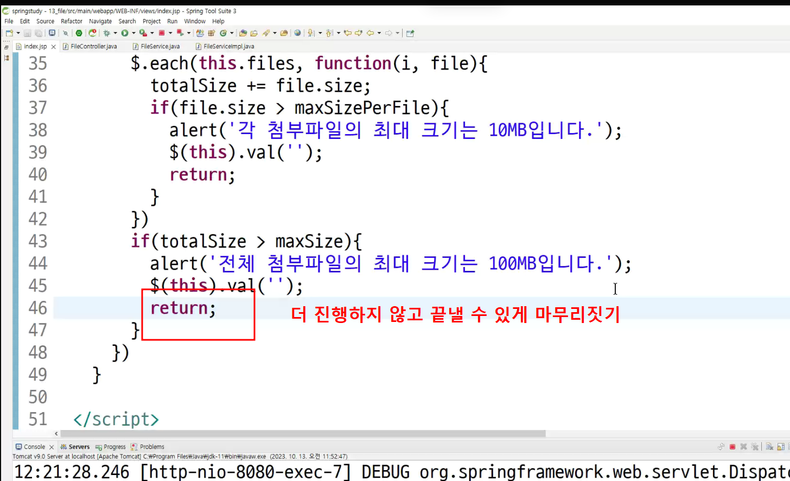The height and width of the screenshot is (481, 790).
Task: Click the relaunch server icon with red badge
Action: (x=92, y=33)
